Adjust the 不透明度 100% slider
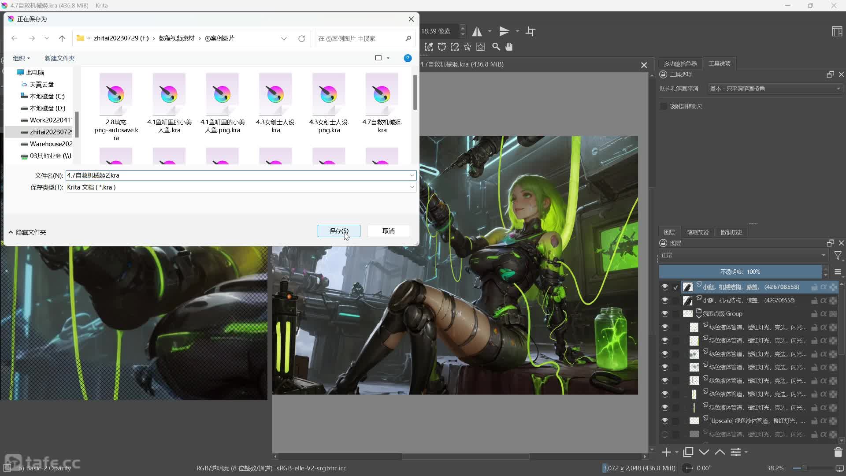Image resolution: width=846 pixels, height=476 pixels. (740, 272)
